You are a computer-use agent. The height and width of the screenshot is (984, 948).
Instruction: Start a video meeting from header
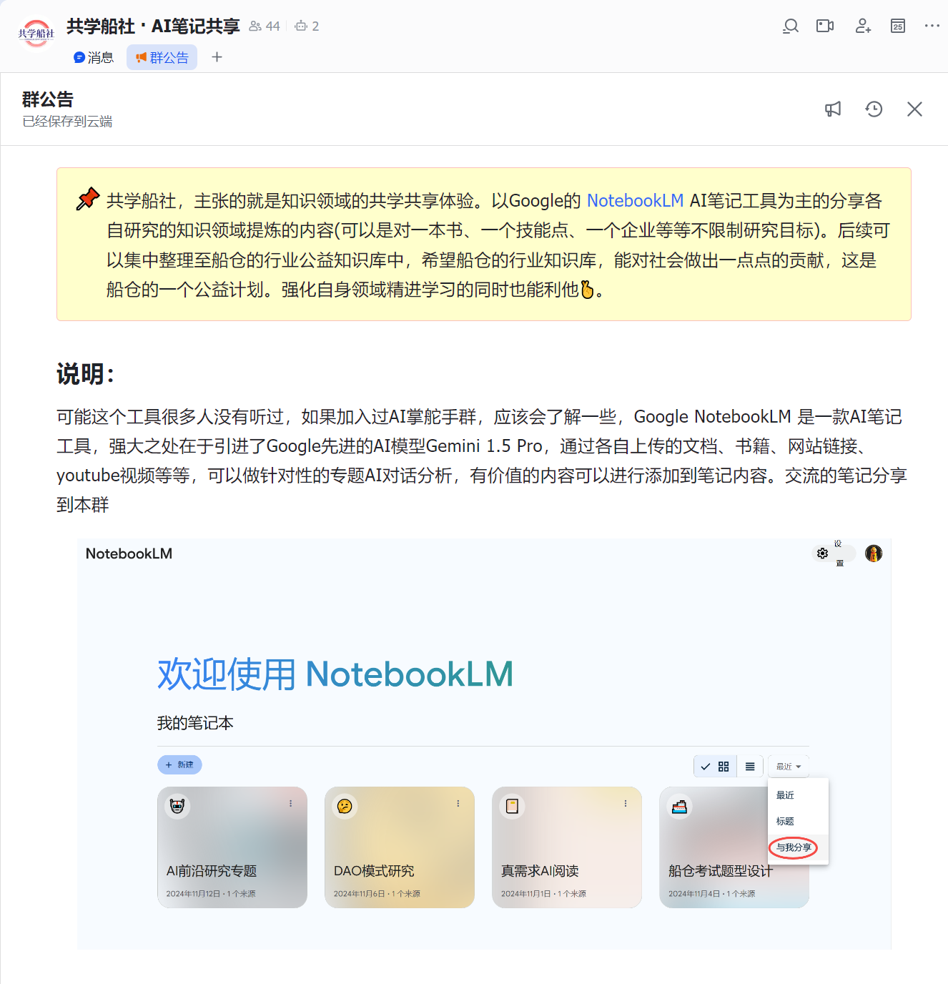[x=825, y=26]
